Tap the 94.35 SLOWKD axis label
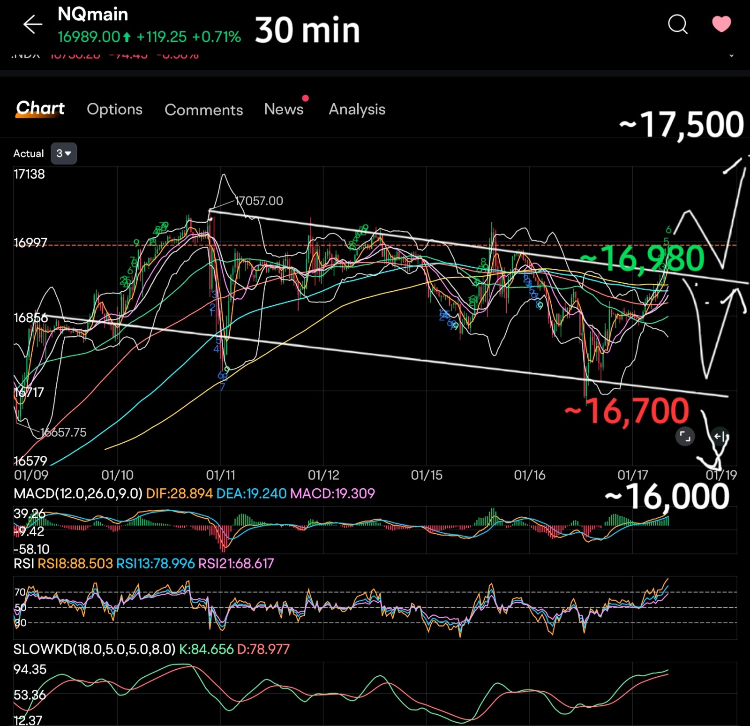Image resolution: width=750 pixels, height=726 pixels. click(x=30, y=669)
